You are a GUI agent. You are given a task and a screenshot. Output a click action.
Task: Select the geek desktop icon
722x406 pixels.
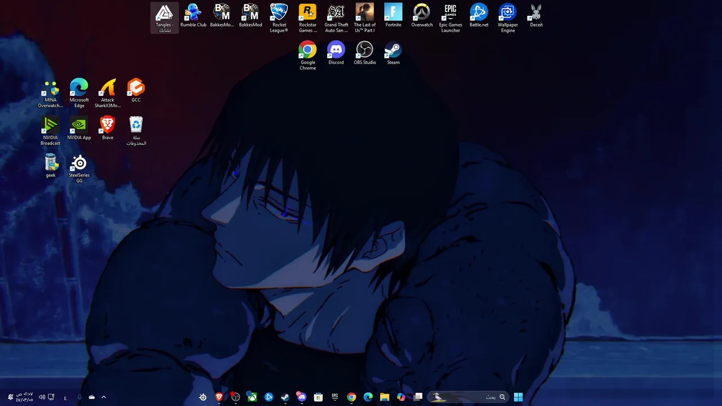[51, 166]
